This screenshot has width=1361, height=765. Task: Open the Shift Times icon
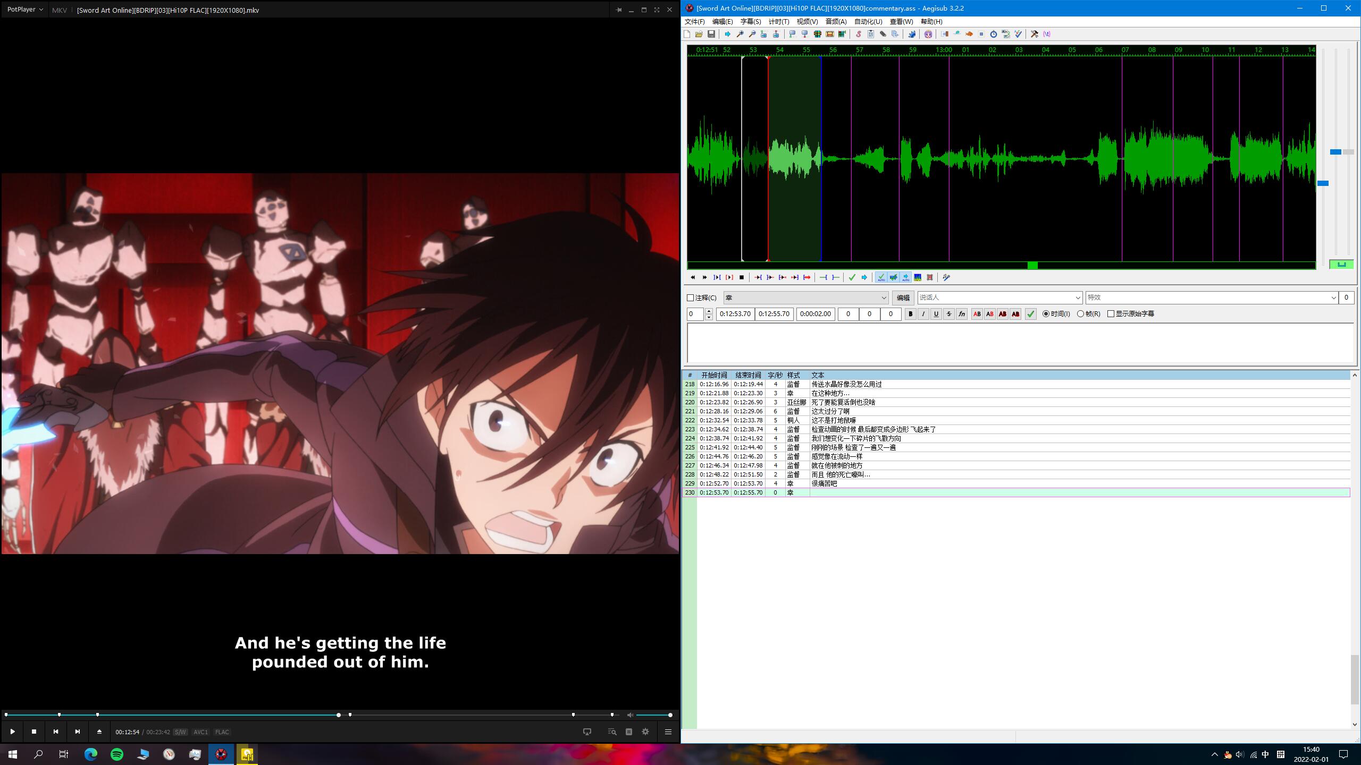[944, 34]
